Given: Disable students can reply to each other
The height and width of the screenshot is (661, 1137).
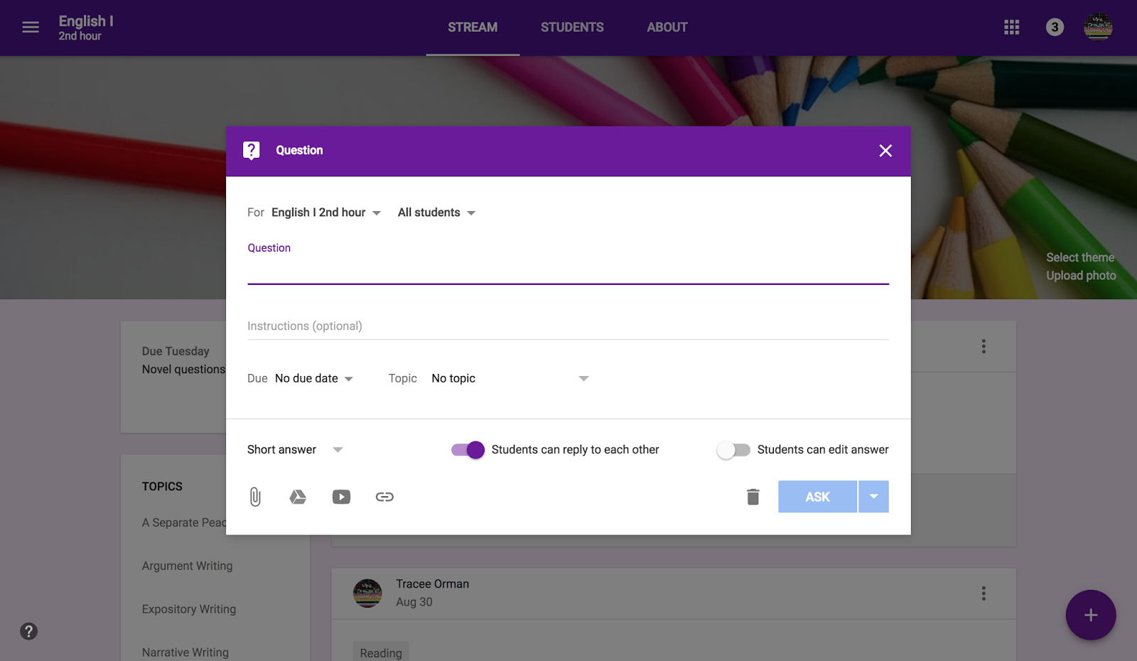Looking at the screenshot, I should click(x=466, y=449).
